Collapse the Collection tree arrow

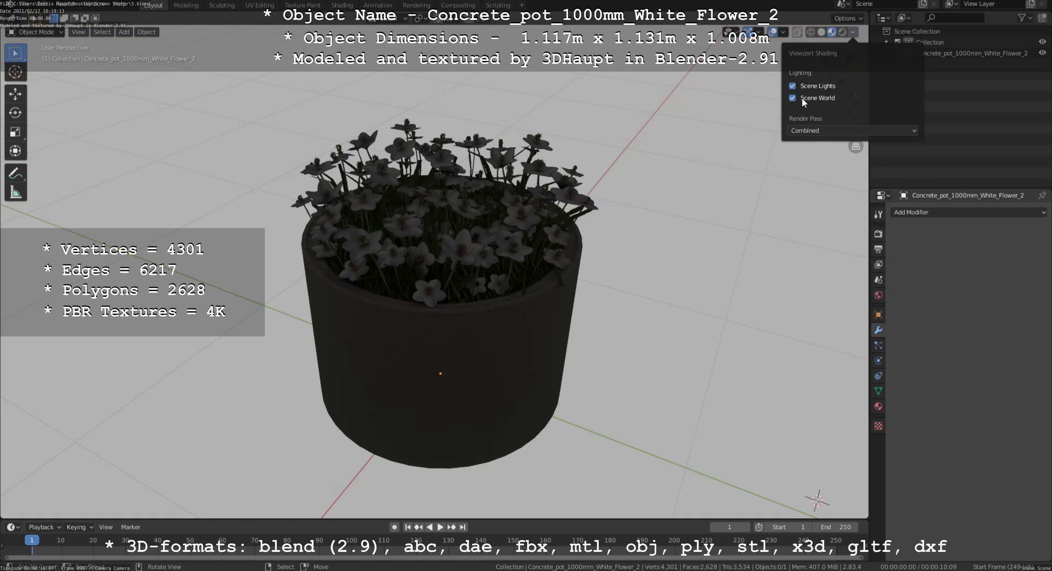tap(886, 42)
